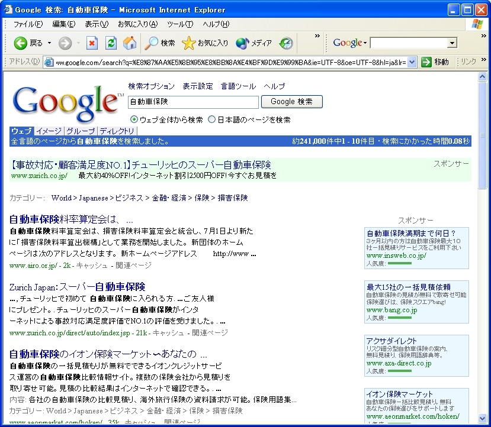Expand the リンク links bar chevron
Image resolution: width=491 pixels, height=427 pixels.
click(x=484, y=59)
